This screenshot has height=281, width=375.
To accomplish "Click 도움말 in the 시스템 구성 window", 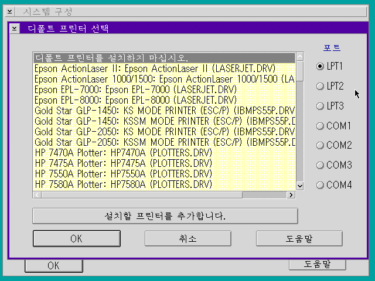I will pyautogui.click(x=318, y=265).
